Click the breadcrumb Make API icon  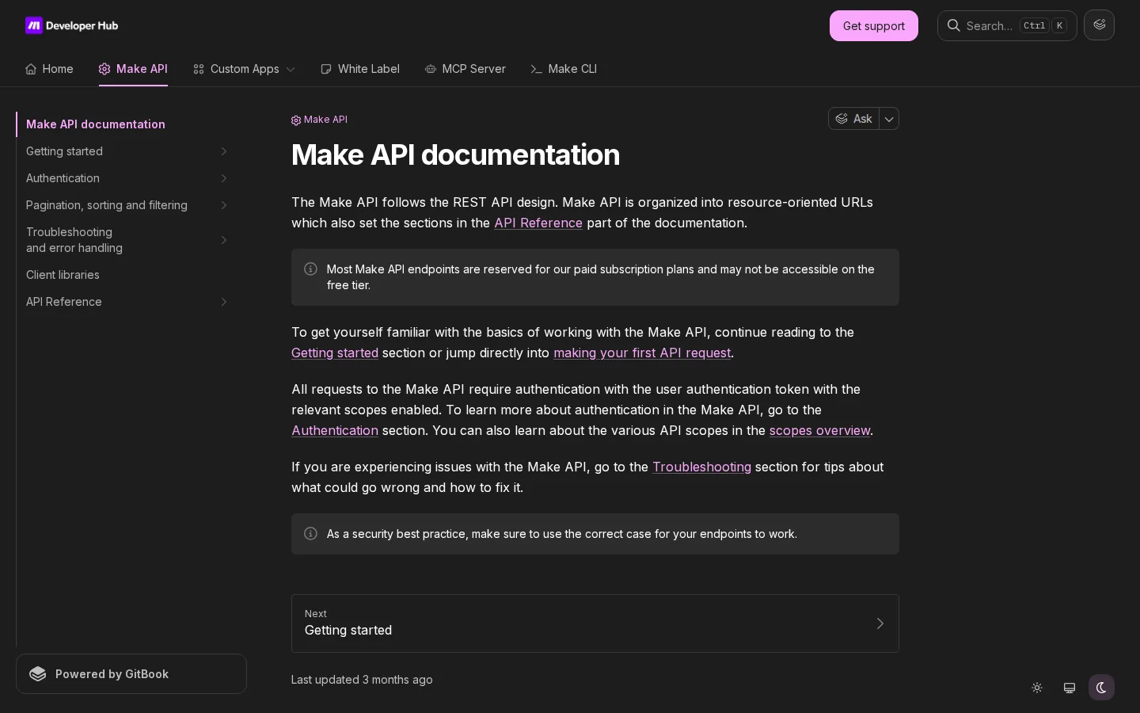tap(296, 120)
